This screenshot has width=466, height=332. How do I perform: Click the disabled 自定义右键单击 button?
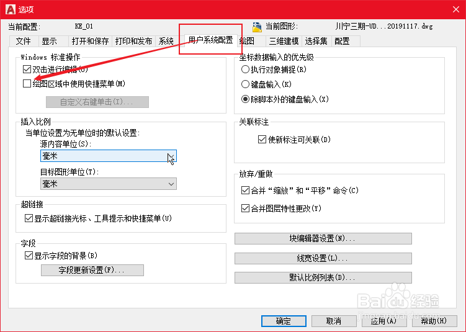97,102
